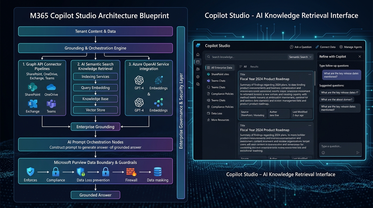
Task: Click the Compliance padlock icon
Action: [x=56, y=172]
